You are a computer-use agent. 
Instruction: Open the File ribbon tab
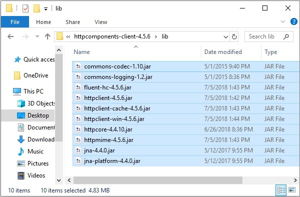15,22
